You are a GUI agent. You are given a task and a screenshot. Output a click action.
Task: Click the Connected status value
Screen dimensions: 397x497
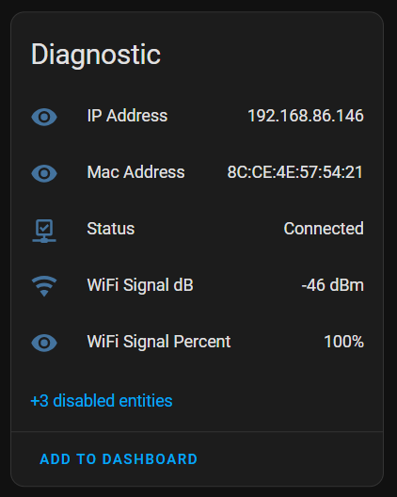tap(324, 229)
